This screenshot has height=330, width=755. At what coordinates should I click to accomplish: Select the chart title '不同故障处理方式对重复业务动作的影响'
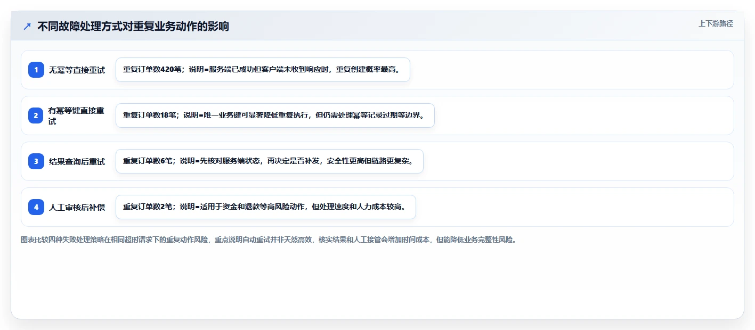pyautogui.click(x=133, y=26)
